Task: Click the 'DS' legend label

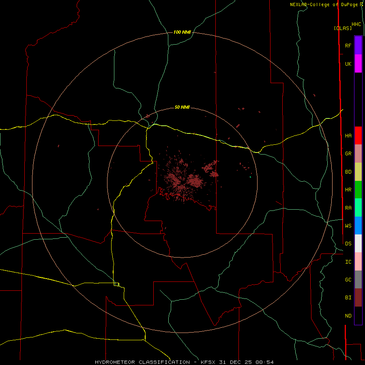Action: coord(348,244)
